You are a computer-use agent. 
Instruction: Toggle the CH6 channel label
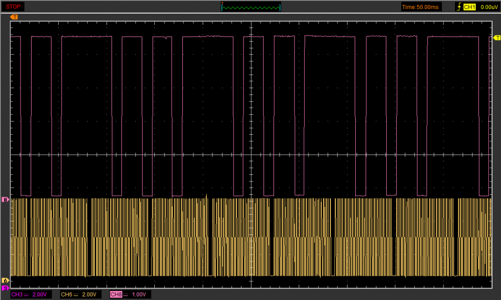pos(67,294)
